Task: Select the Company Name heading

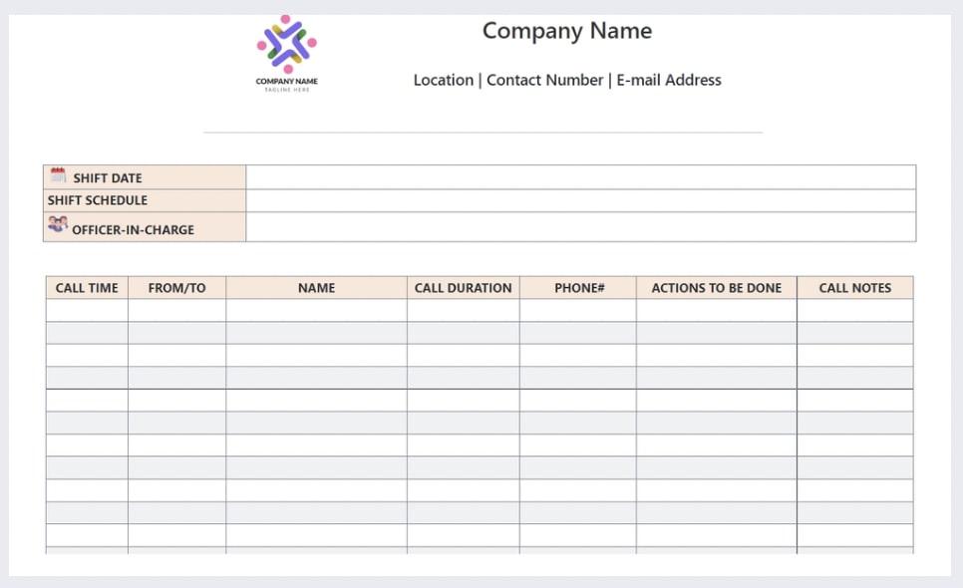Action: tap(566, 31)
